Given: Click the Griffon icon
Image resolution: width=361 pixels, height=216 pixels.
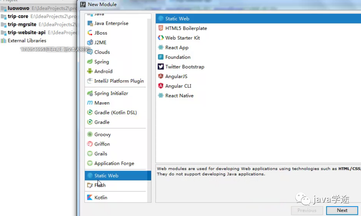Looking at the screenshot, I should pyautogui.click(x=90, y=144).
